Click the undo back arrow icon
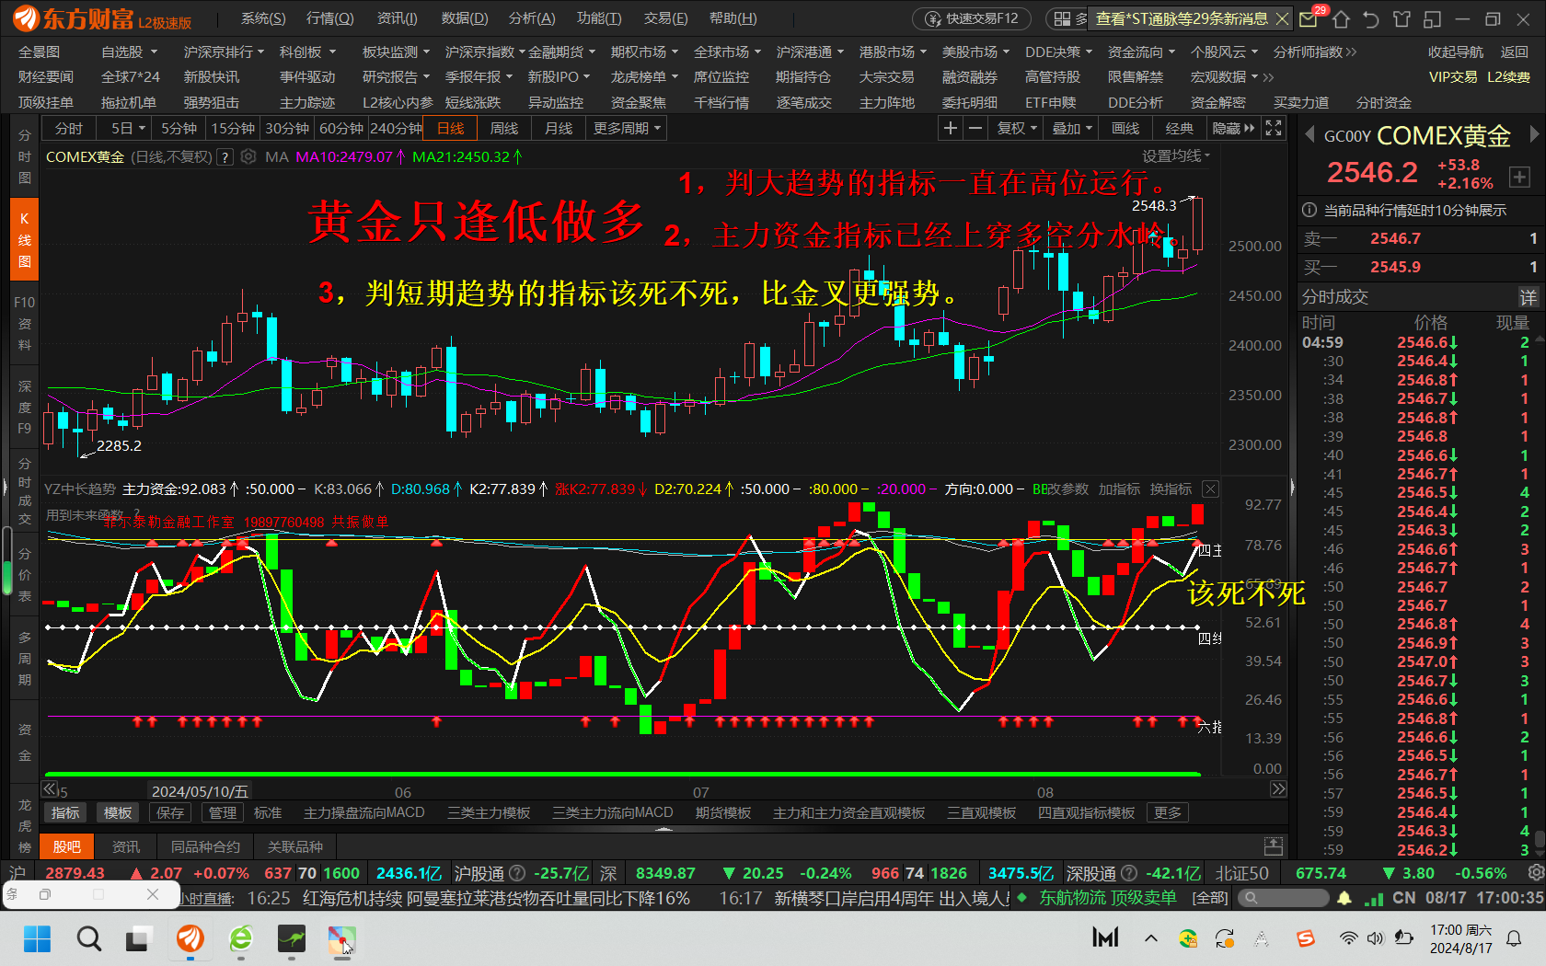 [1371, 19]
